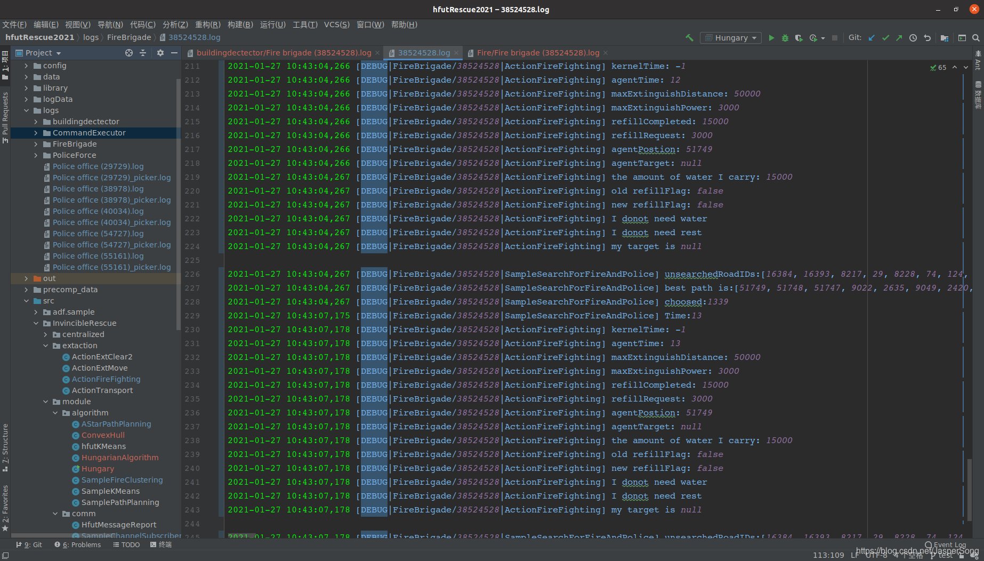
Task: Open ActionFireFighting class in tree
Action: coord(106,379)
